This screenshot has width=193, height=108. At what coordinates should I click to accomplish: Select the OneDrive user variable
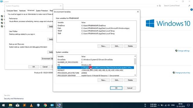(x=96, y=25)
